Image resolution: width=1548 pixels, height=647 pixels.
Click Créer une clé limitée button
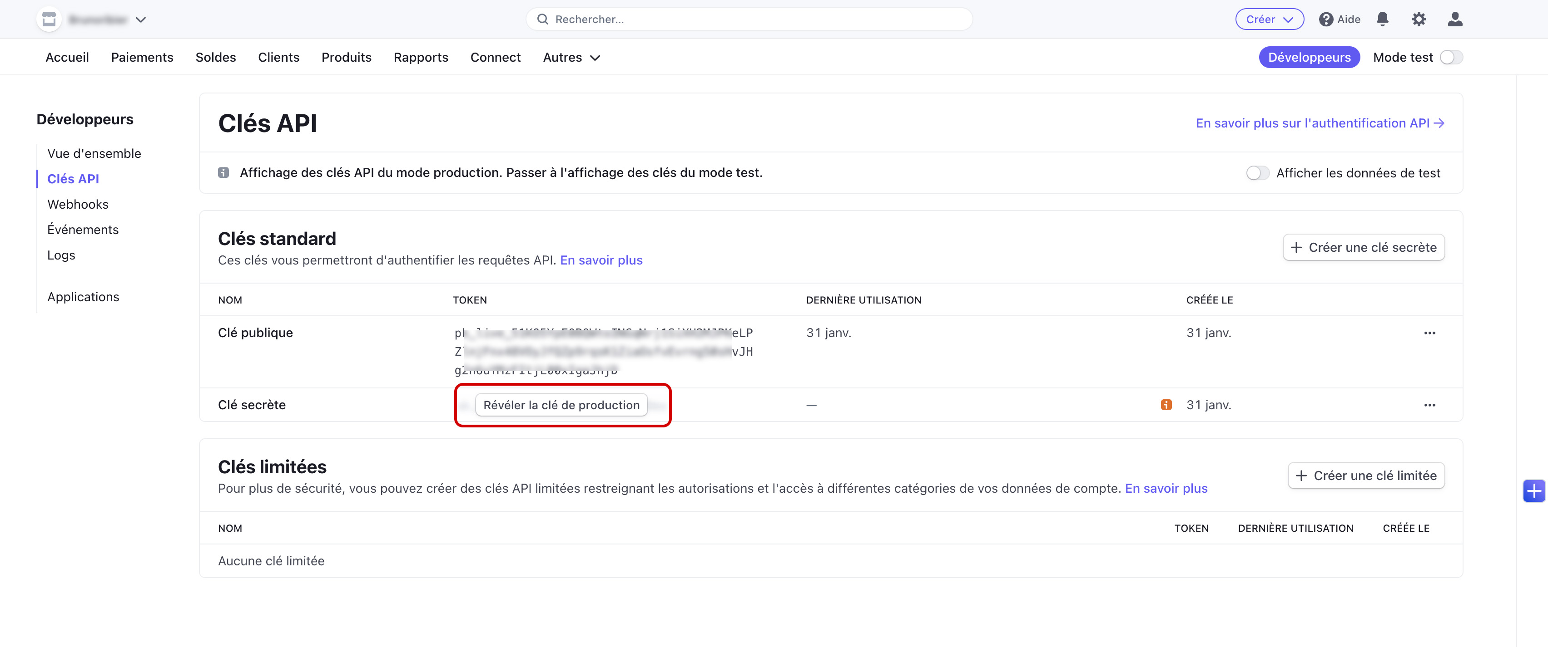[x=1365, y=476]
